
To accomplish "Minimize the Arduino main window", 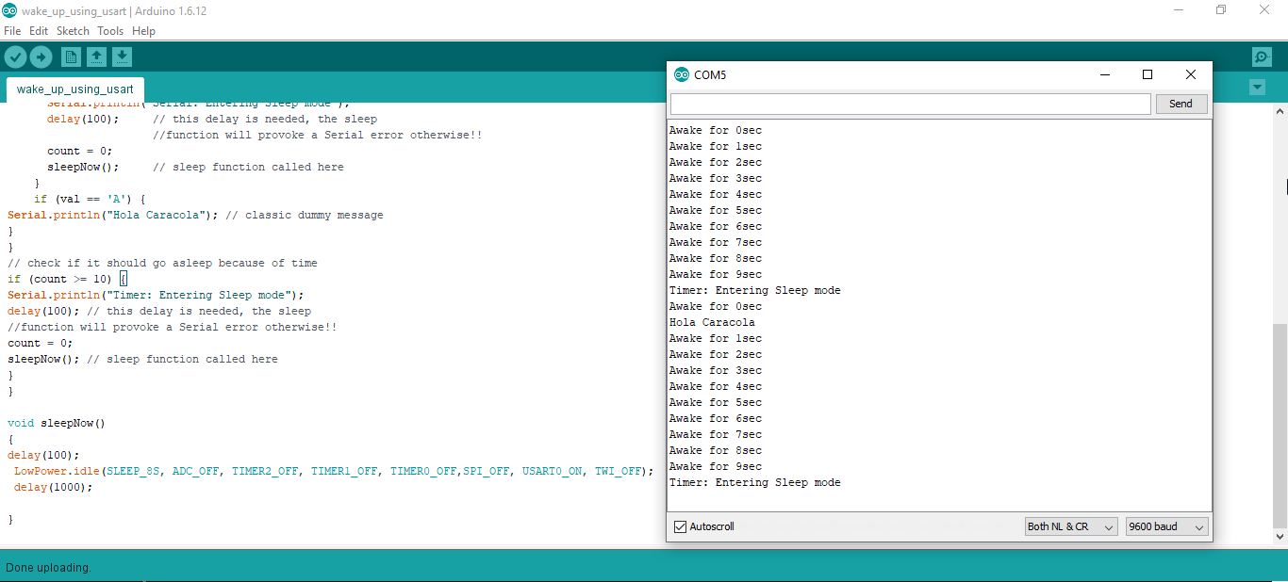I will pos(1179,10).
